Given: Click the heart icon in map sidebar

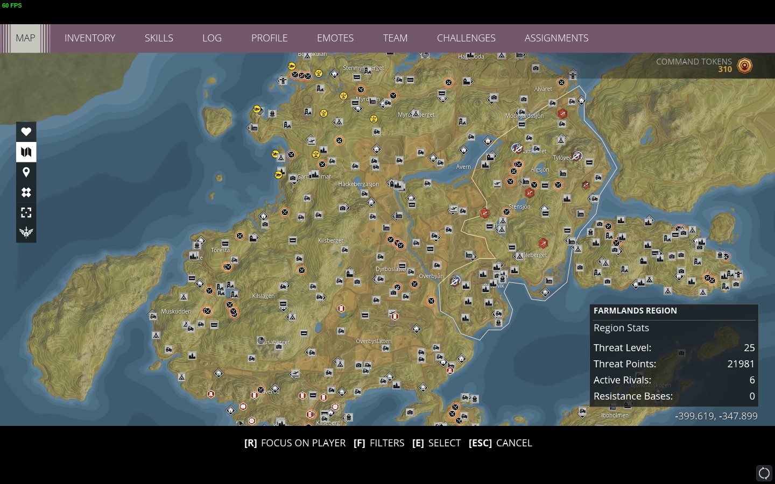Looking at the screenshot, I should click(26, 132).
